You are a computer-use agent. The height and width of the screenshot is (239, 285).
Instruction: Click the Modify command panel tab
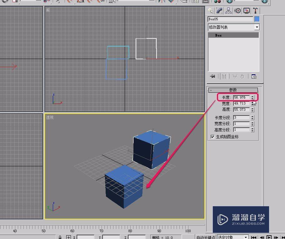pyautogui.click(x=219, y=11)
